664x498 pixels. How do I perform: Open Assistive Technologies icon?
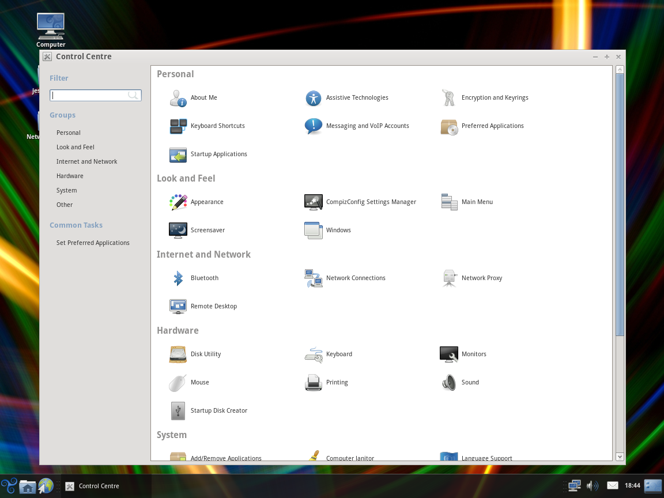pyautogui.click(x=314, y=98)
